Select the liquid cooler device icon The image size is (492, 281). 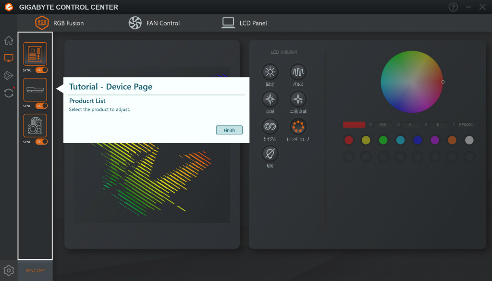click(35, 125)
